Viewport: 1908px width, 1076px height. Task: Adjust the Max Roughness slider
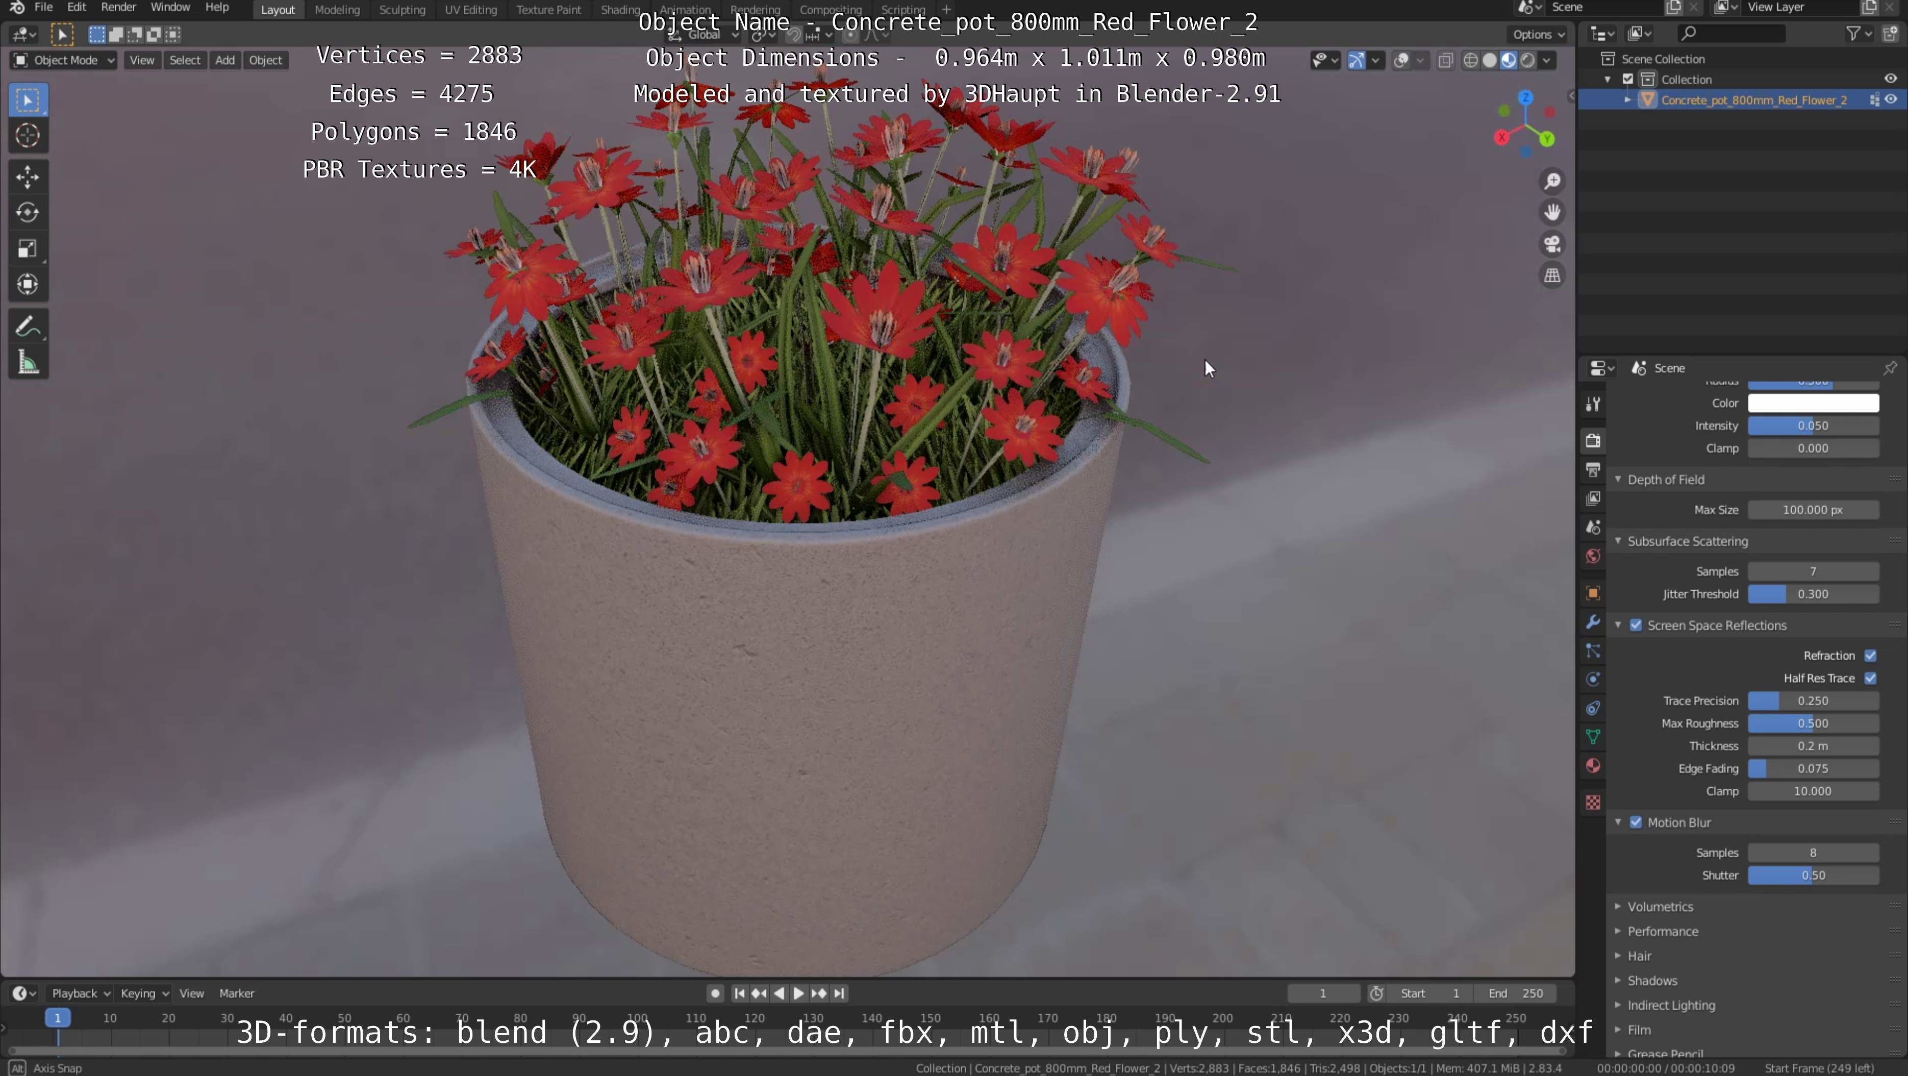pyautogui.click(x=1813, y=723)
